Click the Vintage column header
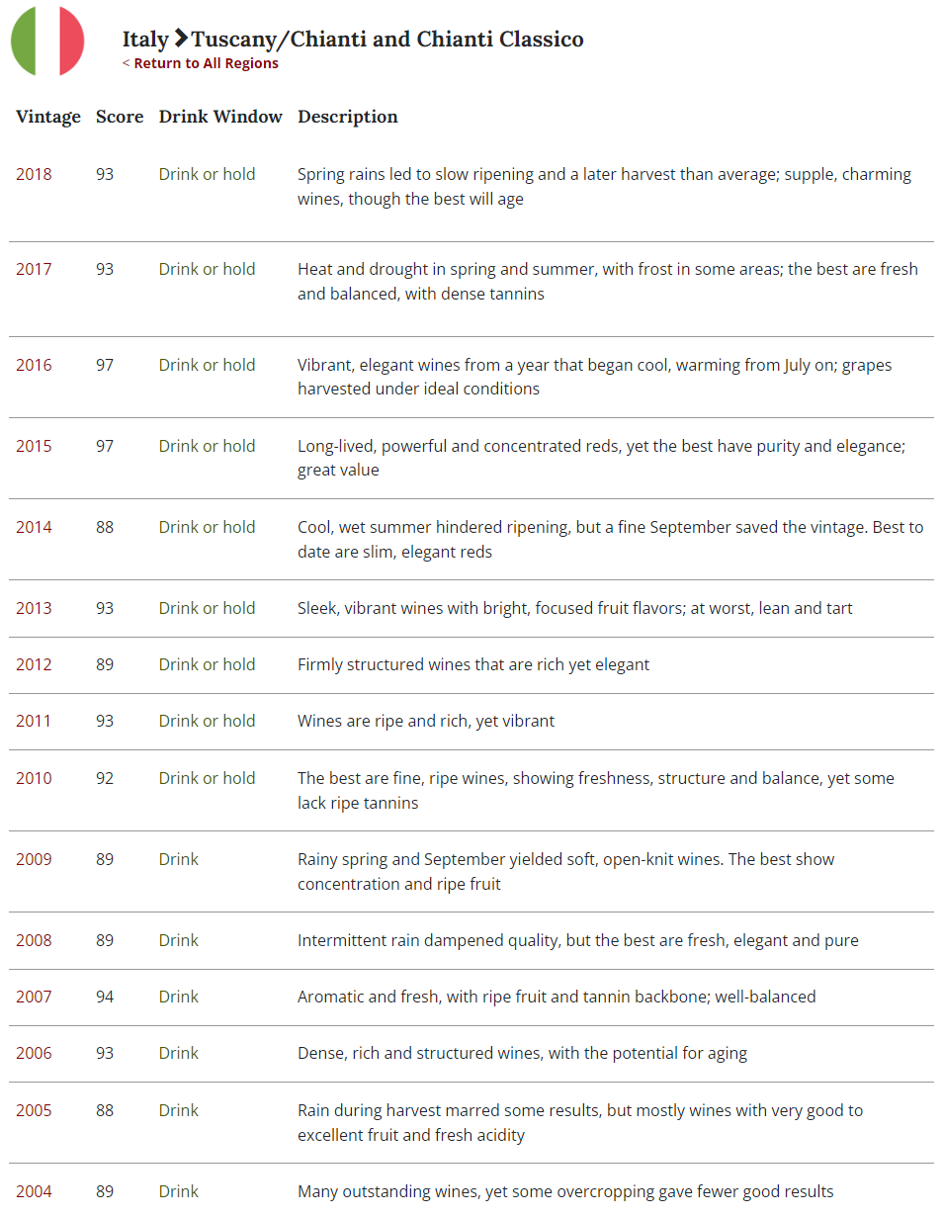Viewport: 943px width, 1217px height. 48,117
